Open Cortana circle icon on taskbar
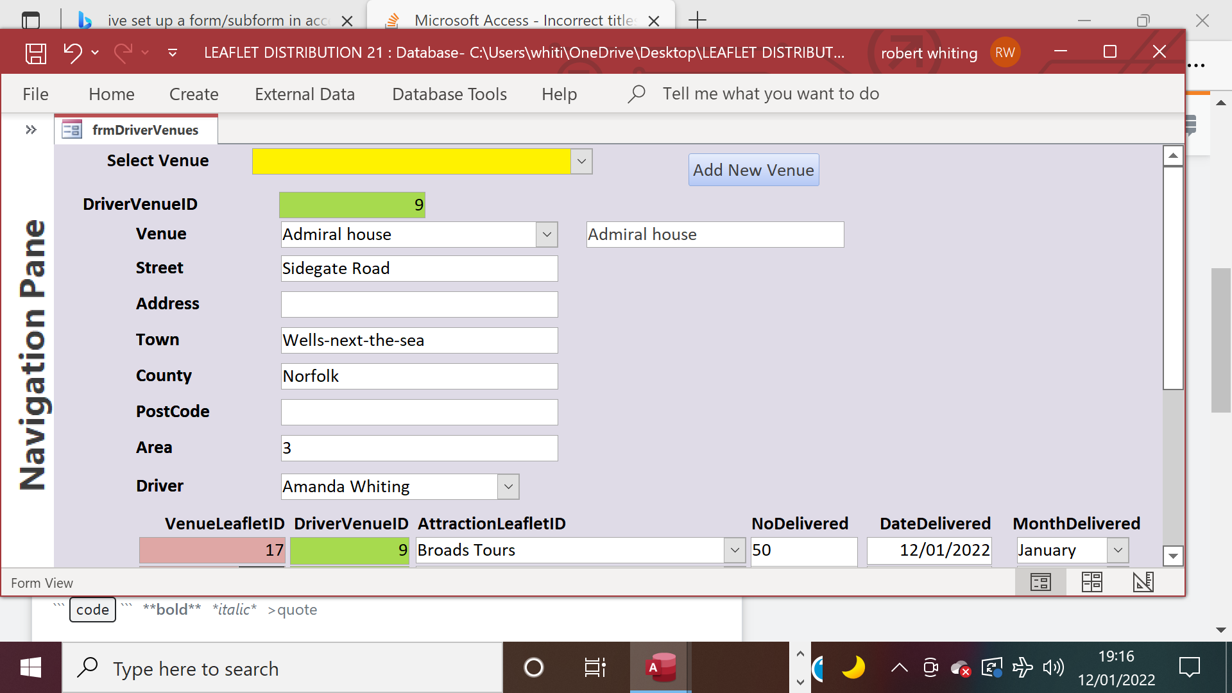Image resolution: width=1232 pixels, height=693 pixels. coord(534,668)
